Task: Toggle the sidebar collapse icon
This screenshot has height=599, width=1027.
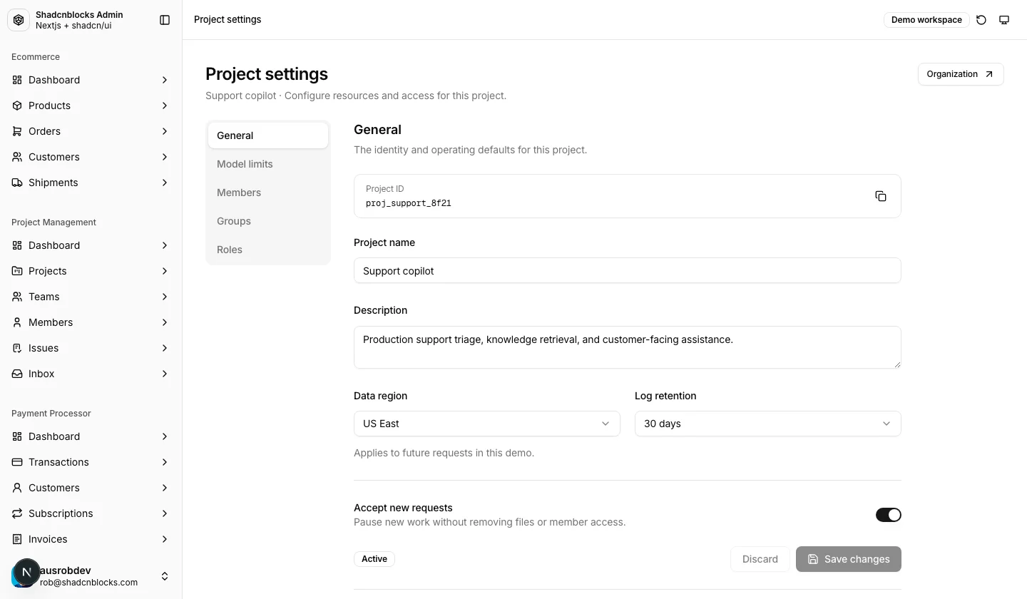Action: coord(165,20)
